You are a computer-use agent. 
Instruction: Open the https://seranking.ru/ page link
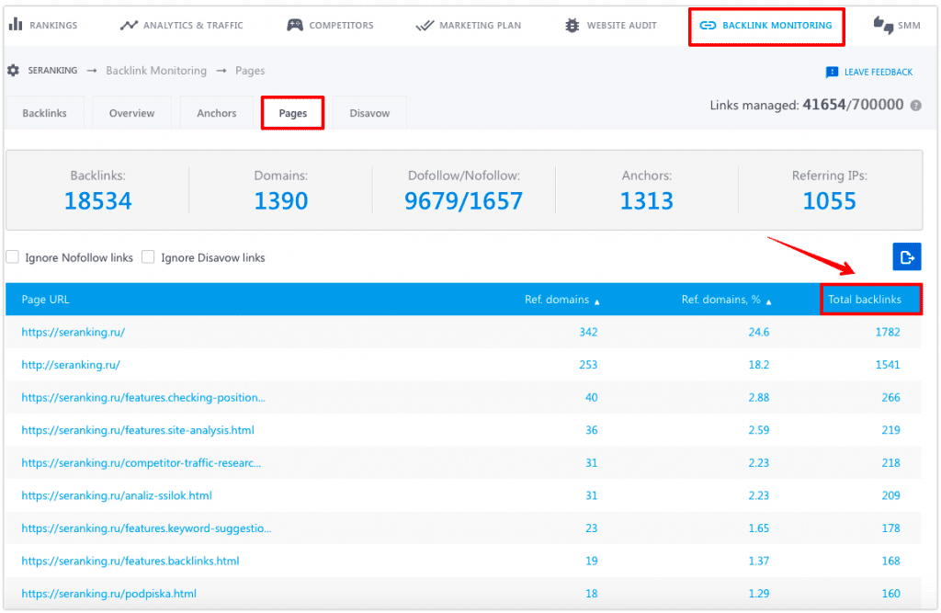74,332
